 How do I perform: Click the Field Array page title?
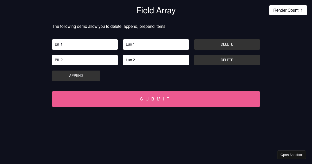(x=156, y=11)
